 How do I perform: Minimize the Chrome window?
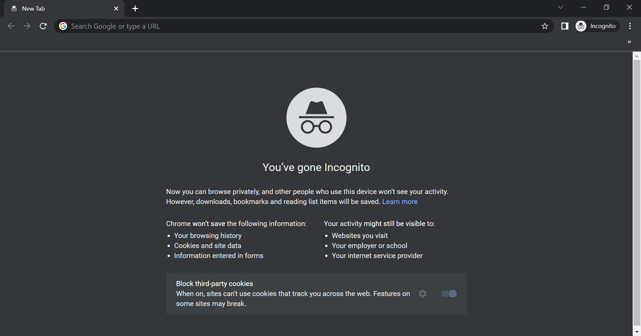[584, 7]
